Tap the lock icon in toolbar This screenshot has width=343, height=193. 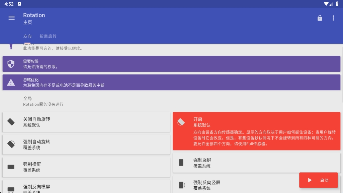320,18
